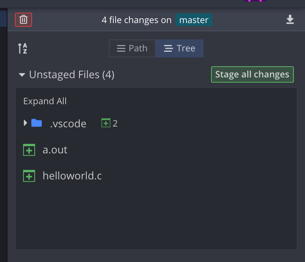Toggle the master branch badge
Viewport: 305px width, 262px height.
[194, 20]
